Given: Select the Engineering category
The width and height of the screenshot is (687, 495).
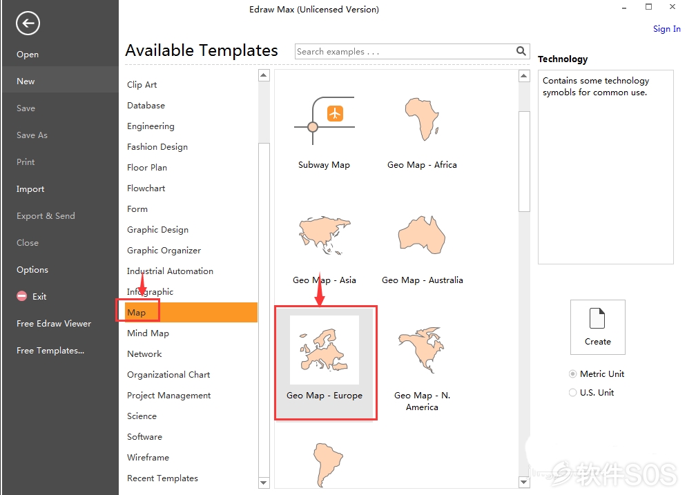Looking at the screenshot, I should [151, 126].
